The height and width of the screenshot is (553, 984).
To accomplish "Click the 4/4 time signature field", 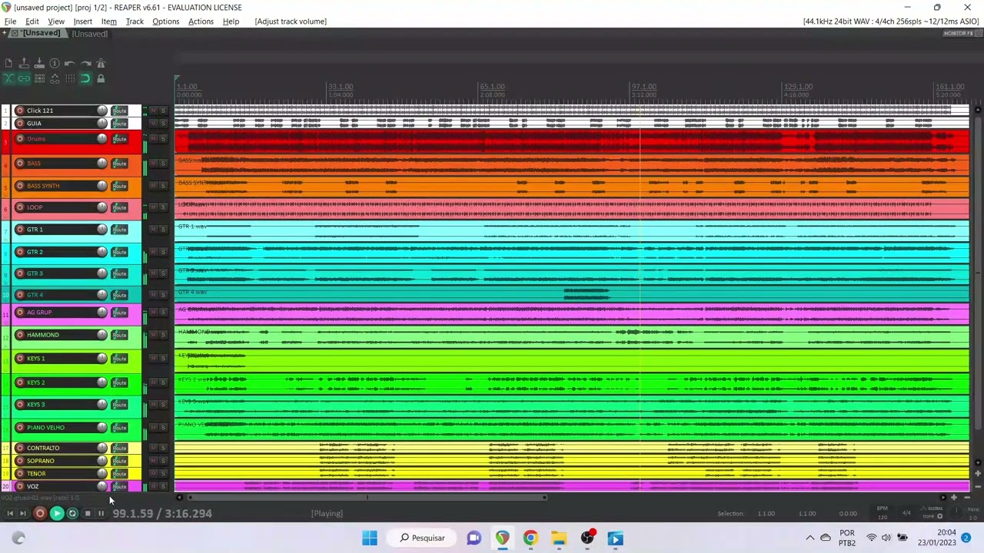I will (906, 513).
